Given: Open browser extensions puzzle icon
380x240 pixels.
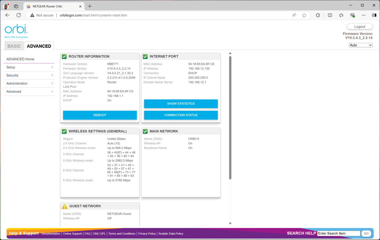Looking at the screenshot, I should [x=318, y=15].
